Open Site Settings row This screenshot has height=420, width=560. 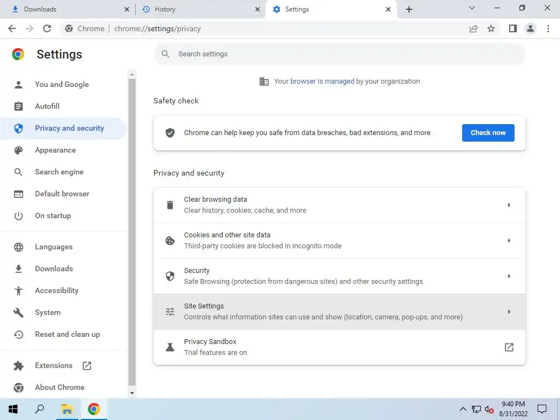point(339,312)
